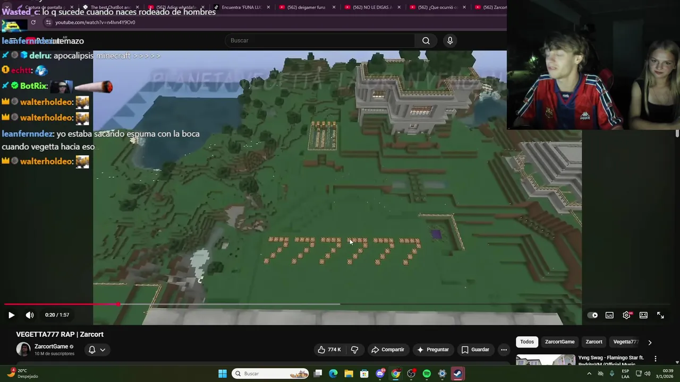The width and height of the screenshot is (680, 382).
Task: Enter fullscreen from the video player
Action: [x=660, y=315]
